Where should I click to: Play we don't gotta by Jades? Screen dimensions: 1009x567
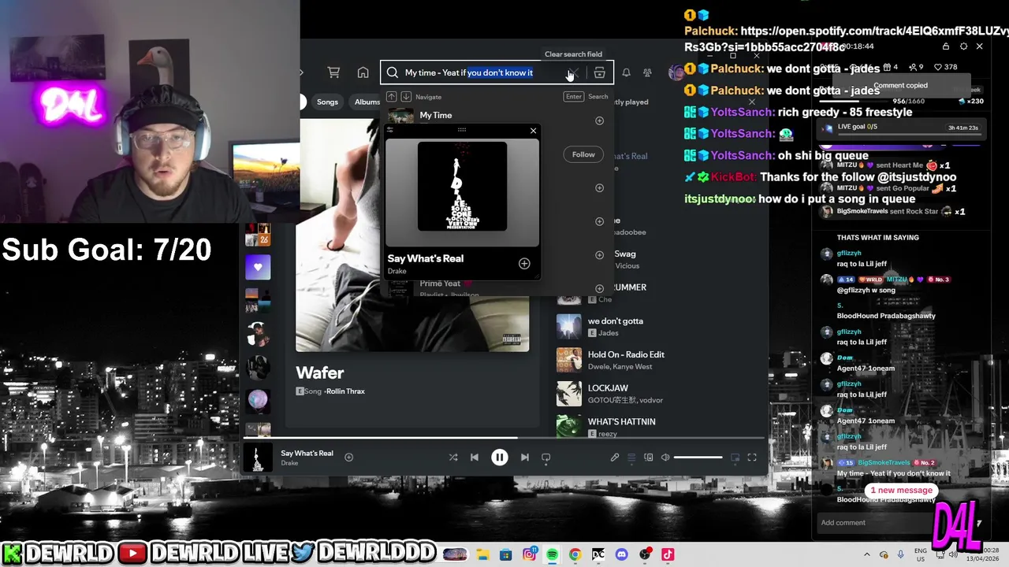[x=615, y=321]
